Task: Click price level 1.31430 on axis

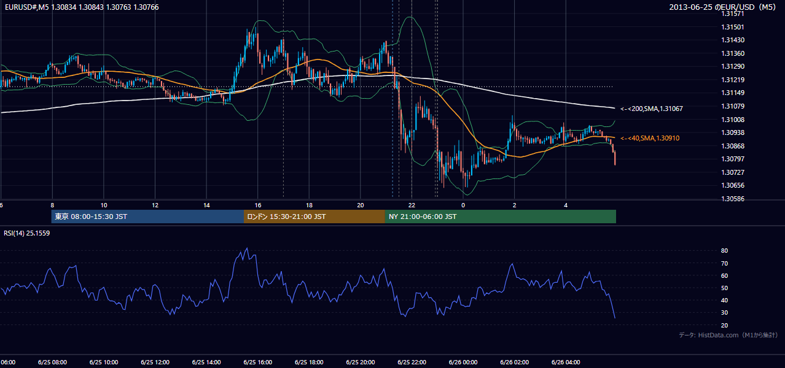Action: point(733,40)
